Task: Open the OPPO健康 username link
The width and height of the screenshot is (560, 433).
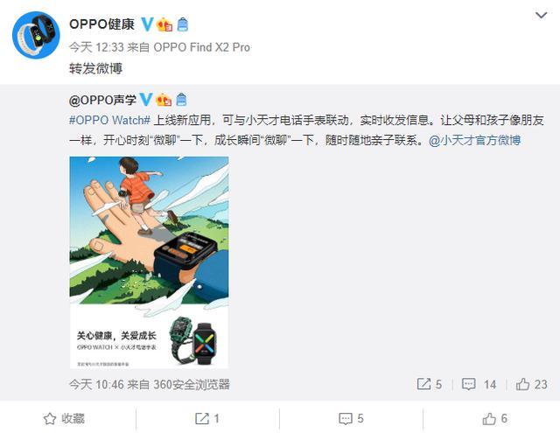Action: click(x=101, y=24)
